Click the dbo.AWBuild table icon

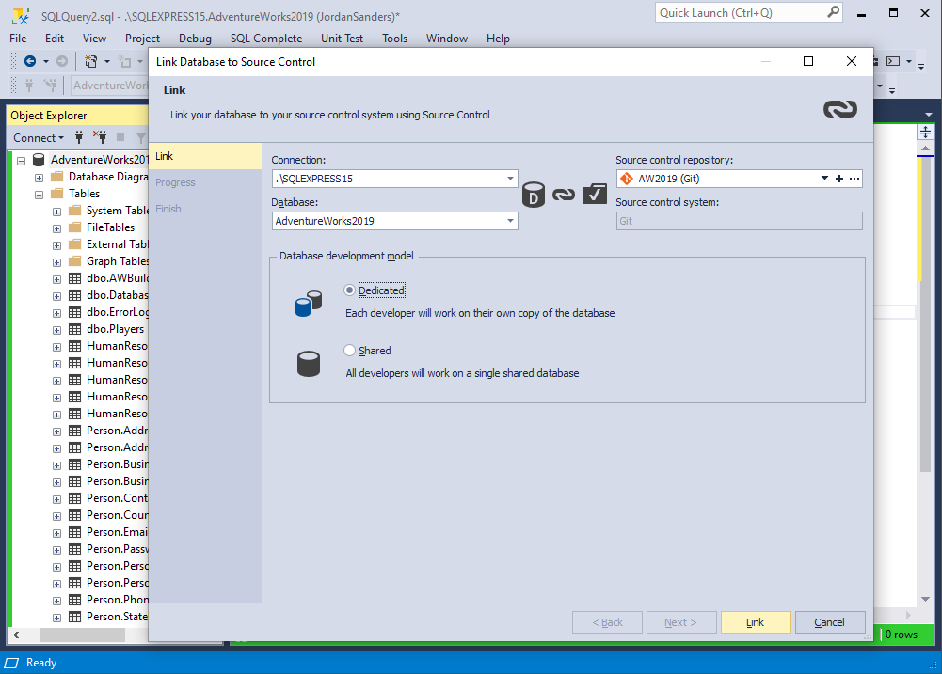tap(75, 278)
